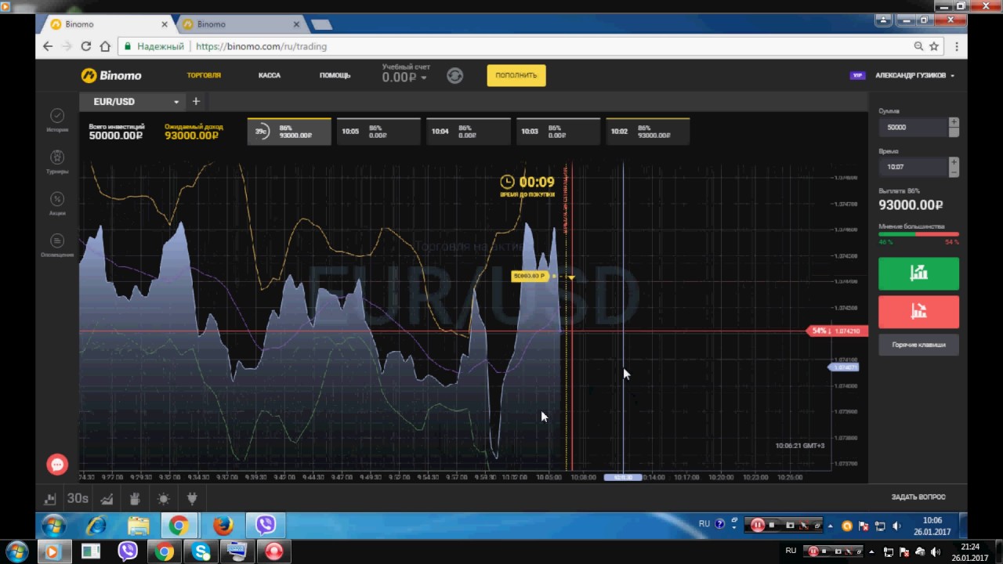Switch to the second Binomo browser tab

pyautogui.click(x=241, y=24)
